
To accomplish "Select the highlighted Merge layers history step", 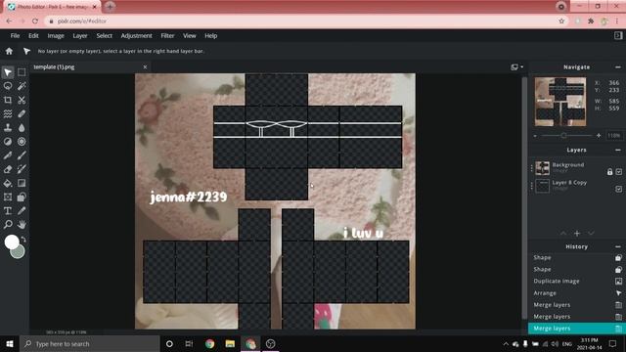I will pyautogui.click(x=576, y=329).
